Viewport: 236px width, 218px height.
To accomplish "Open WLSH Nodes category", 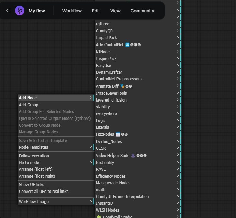I will point(138,210).
